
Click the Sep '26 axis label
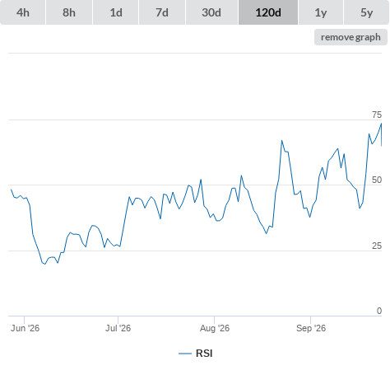[x=311, y=328]
